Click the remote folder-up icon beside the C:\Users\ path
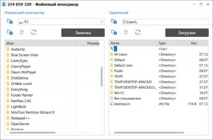 (x=114, y=22)
